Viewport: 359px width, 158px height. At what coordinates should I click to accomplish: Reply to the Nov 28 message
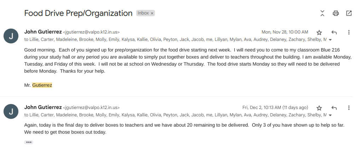coord(334,32)
